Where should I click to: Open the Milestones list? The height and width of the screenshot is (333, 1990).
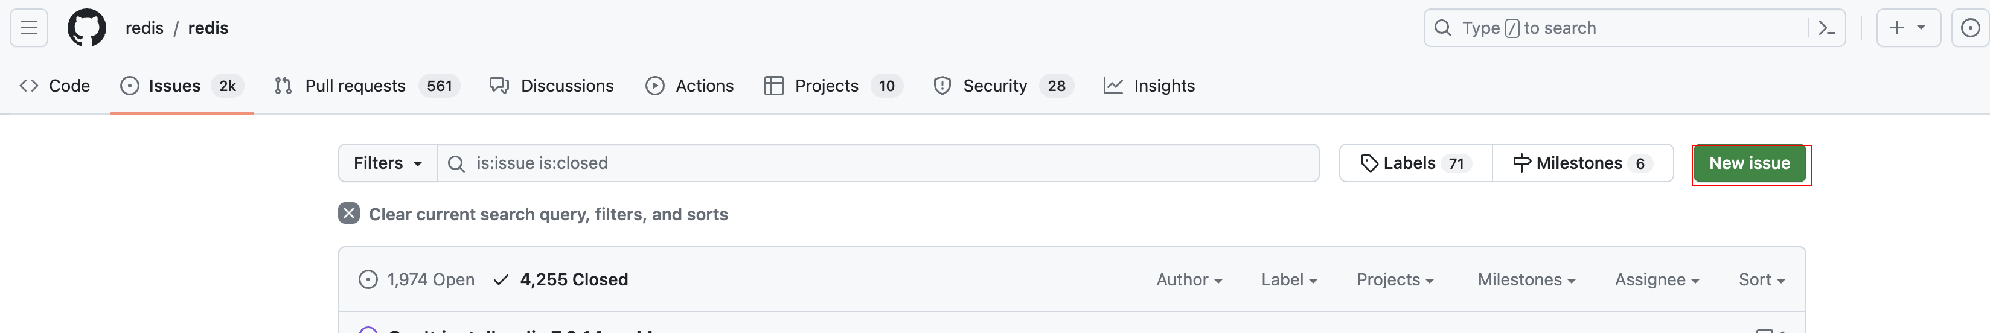coord(1582,163)
